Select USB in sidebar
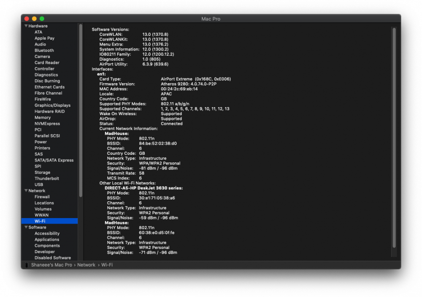Image resolution: width=422 pixels, height=297 pixels. pos(39,184)
